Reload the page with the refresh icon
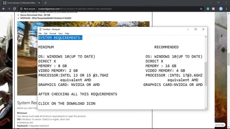The width and height of the screenshot is (230, 129). pos(14,9)
